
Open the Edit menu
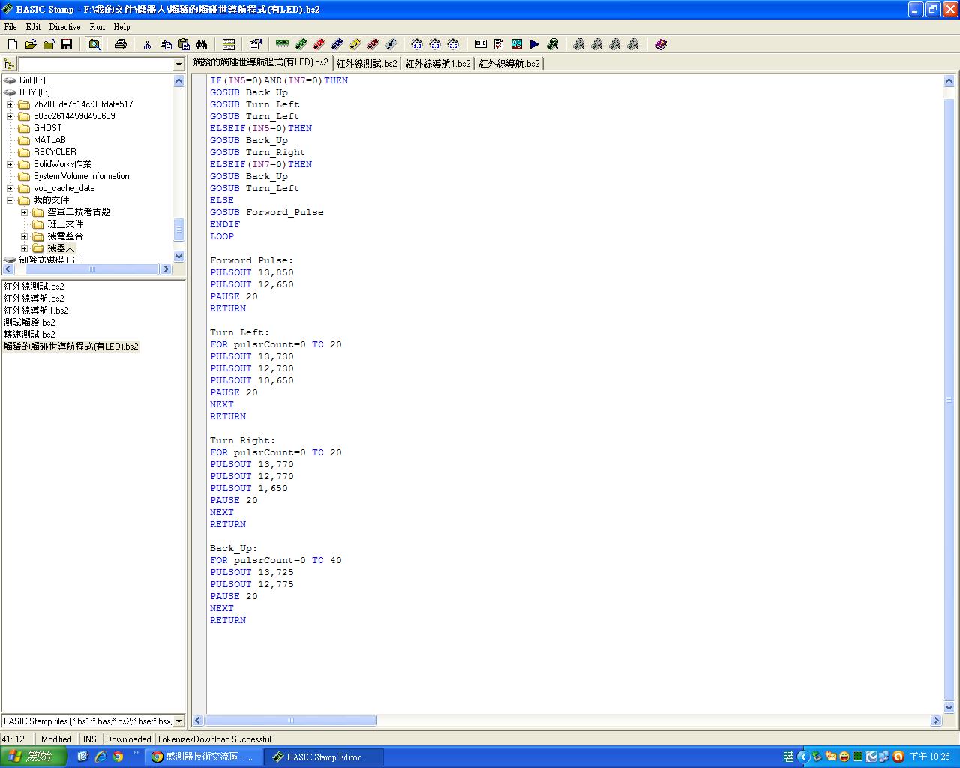point(34,27)
